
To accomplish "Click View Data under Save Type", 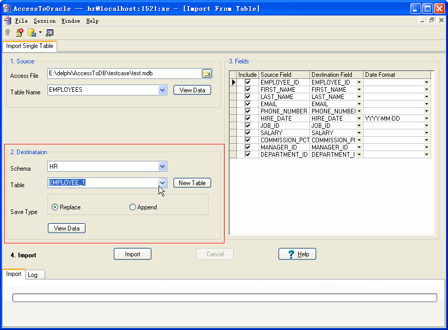I will point(66,228).
